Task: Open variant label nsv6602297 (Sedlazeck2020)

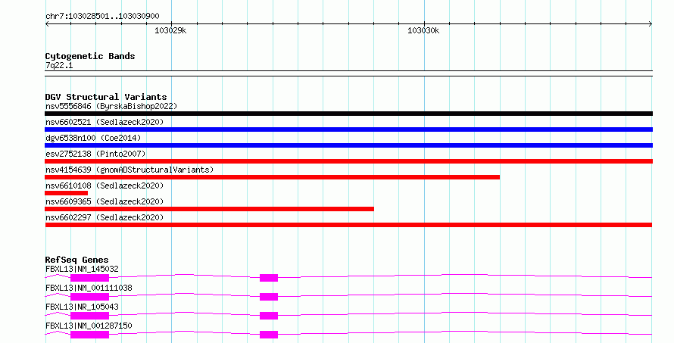Action: click(105, 217)
